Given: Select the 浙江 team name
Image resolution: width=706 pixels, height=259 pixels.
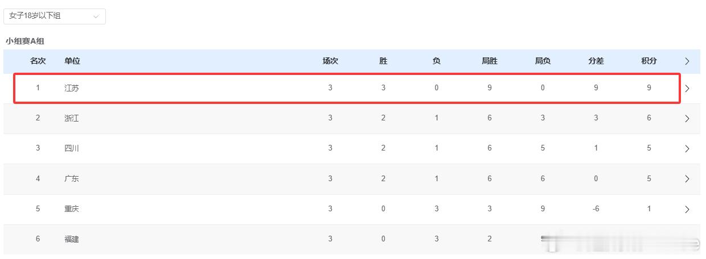Looking at the screenshot, I should coord(72,118).
